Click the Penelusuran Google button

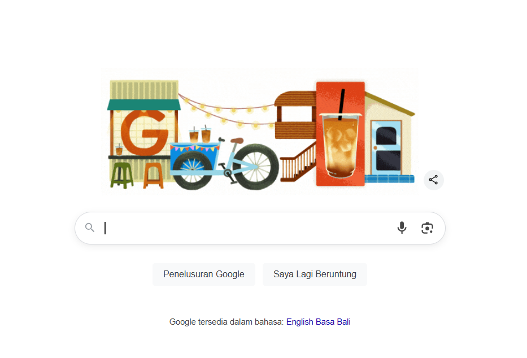point(204,274)
